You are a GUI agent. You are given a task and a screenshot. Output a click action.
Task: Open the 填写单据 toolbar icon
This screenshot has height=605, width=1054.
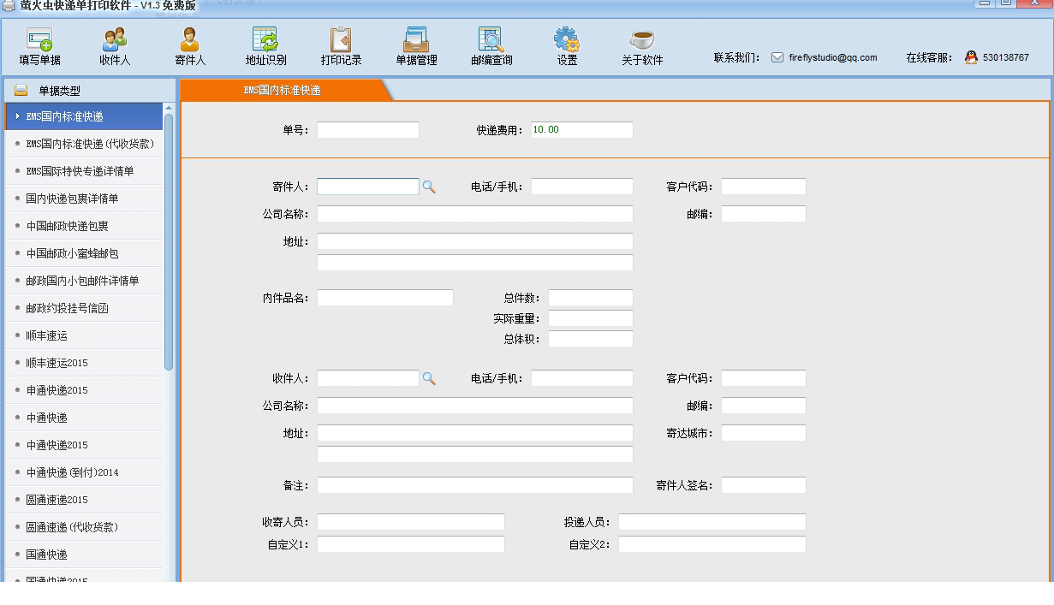pos(39,47)
